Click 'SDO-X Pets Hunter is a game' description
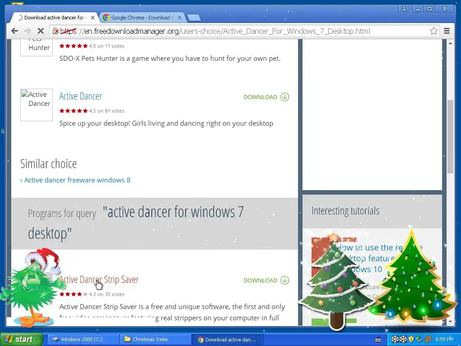461x346 pixels. coord(170,58)
